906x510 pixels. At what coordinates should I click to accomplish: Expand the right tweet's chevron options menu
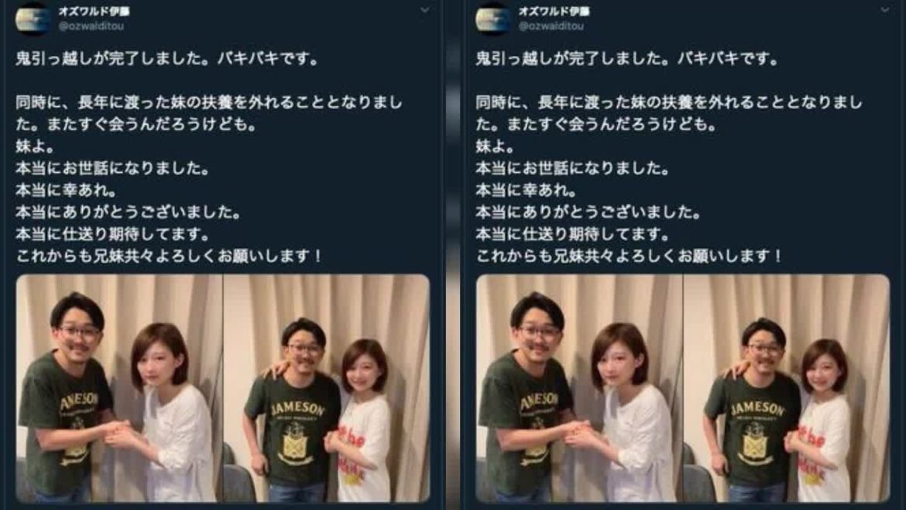coord(884,10)
